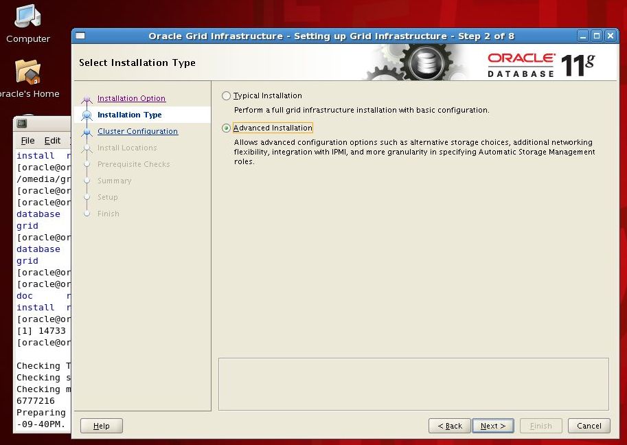
Task: Open Help for the installer
Action: 101,426
